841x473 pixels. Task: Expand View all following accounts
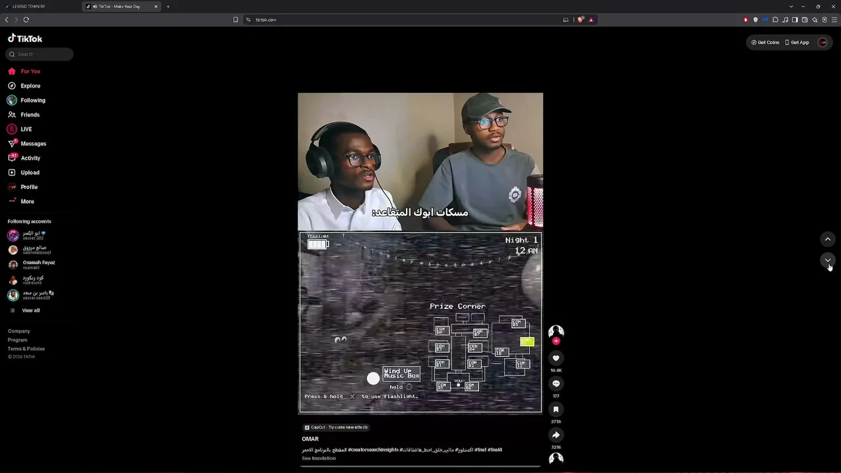24,310
